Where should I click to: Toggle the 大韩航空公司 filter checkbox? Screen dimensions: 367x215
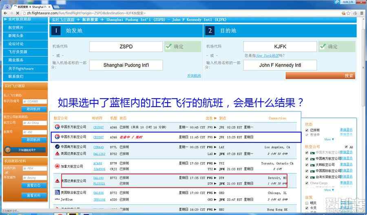point(307,165)
